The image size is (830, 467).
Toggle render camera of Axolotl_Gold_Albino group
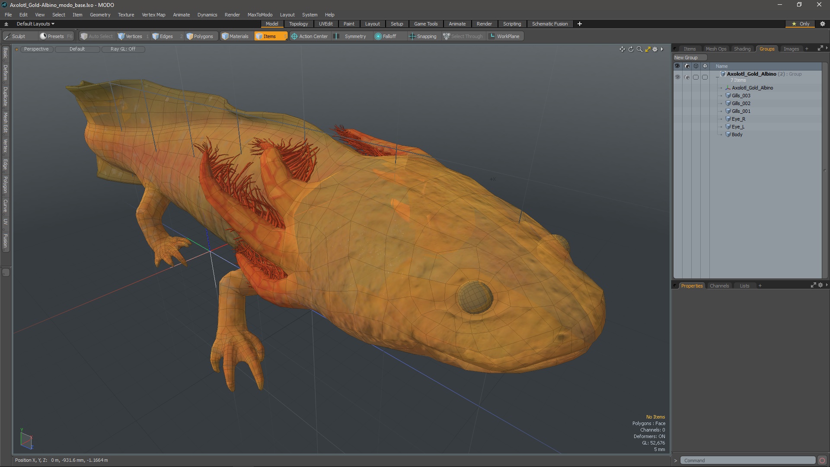pos(687,77)
